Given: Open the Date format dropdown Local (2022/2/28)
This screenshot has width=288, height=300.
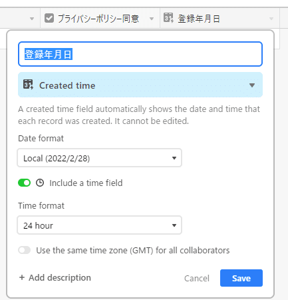Looking at the screenshot, I should pyautogui.click(x=100, y=158).
